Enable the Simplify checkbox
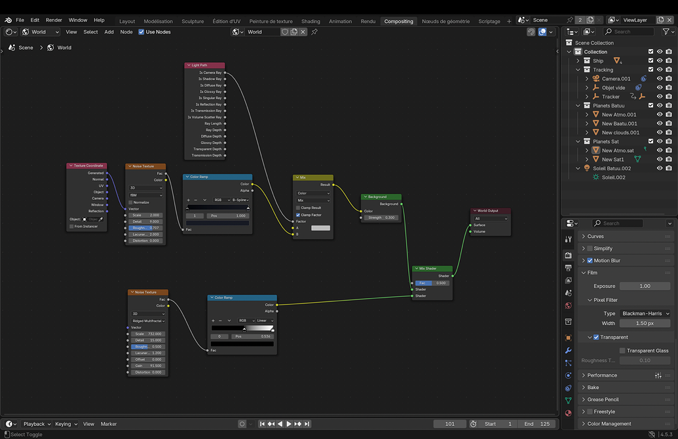Screen dimensions: 678x439 (590, 248)
